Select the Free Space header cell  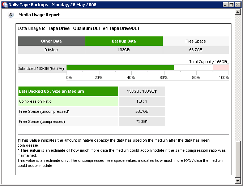(196, 41)
